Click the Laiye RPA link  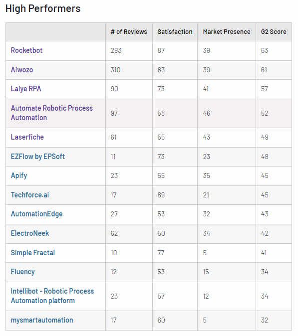click(x=26, y=89)
